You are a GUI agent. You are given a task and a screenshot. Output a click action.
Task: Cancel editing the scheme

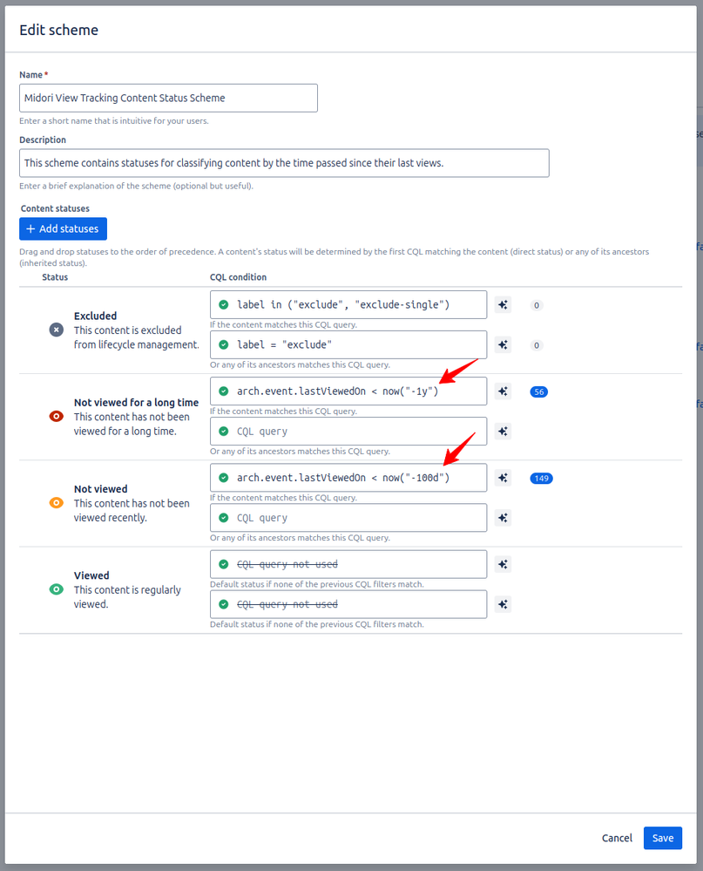point(617,838)
